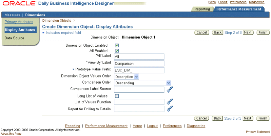Click the 'View-By' Label input field

[139, 63]
